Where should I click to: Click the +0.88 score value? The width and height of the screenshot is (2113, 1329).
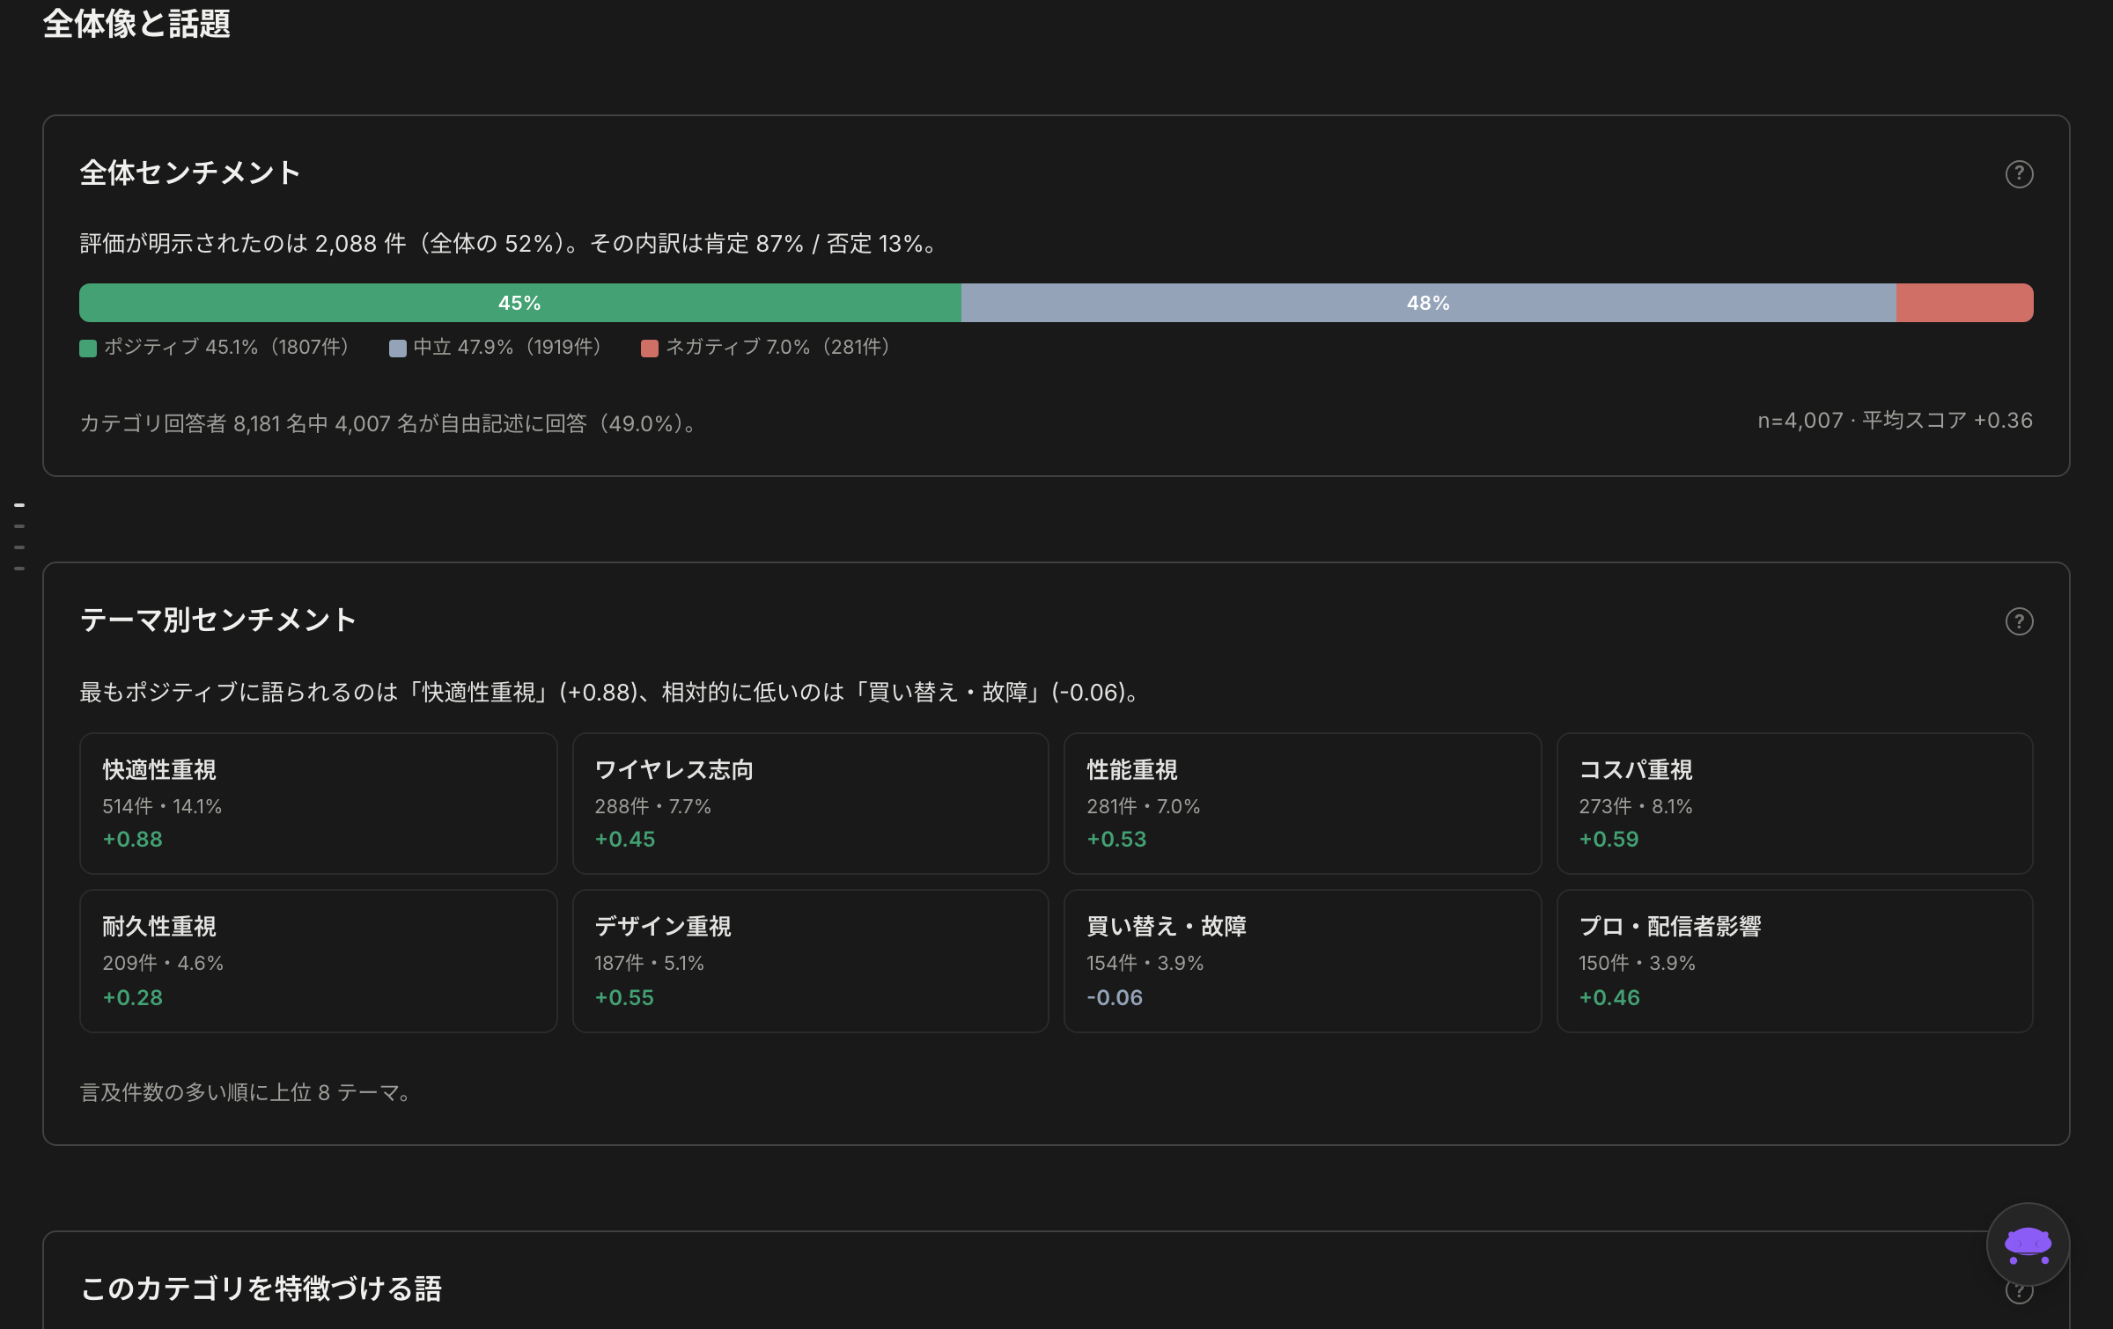pos(133,840)
